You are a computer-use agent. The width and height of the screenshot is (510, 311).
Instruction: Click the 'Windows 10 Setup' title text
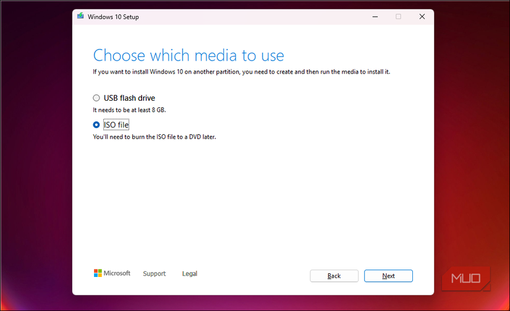pyautogui.click(x=113, y=17)
